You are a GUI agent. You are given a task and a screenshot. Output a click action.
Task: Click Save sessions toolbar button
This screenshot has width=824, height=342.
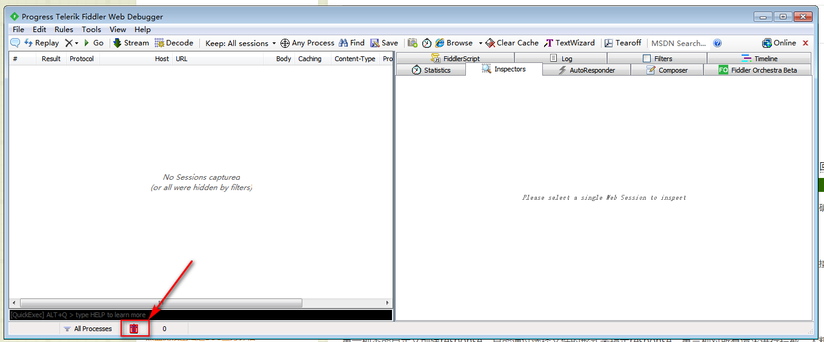tap(384, 43)
